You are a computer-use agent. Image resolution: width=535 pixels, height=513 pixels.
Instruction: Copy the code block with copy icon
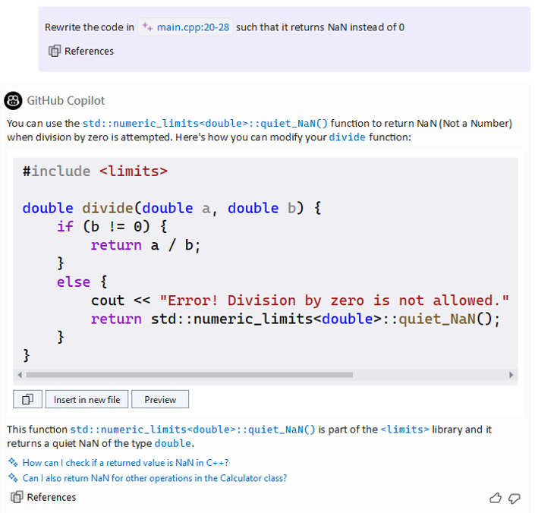[27, 399]
